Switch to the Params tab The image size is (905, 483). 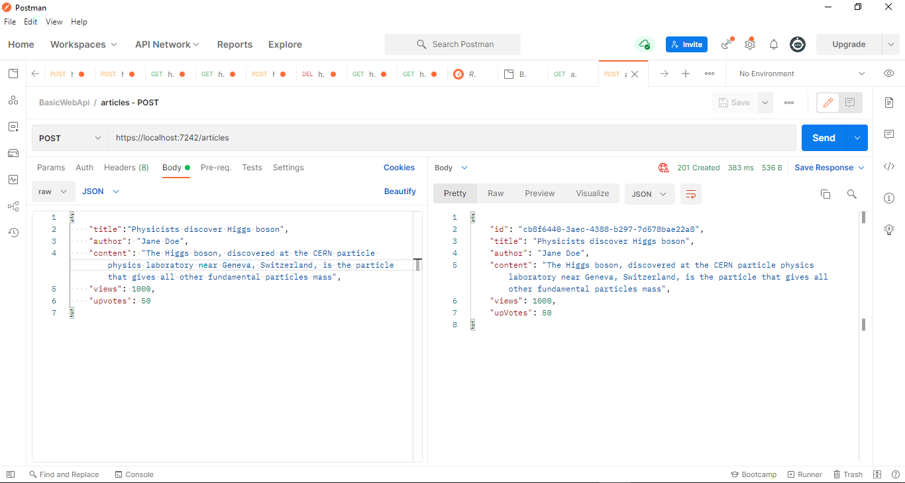[51, 168]
